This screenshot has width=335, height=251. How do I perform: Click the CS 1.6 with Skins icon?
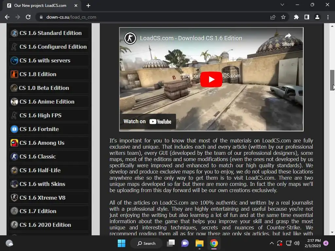coord(14,184)
